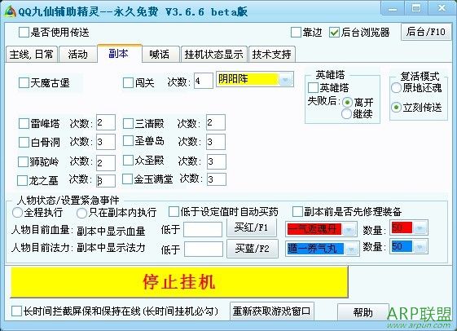Open the red 一气返魂丹 dropdown

click(349, 230)
